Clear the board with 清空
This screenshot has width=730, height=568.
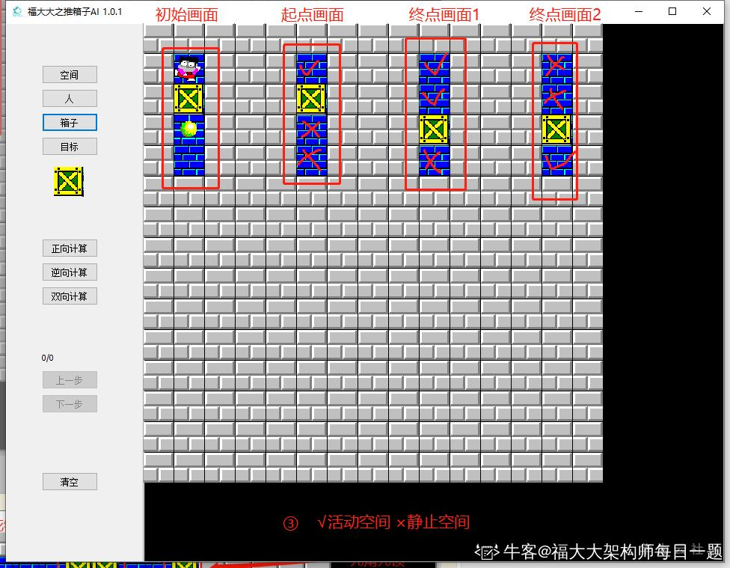point(70,482)
